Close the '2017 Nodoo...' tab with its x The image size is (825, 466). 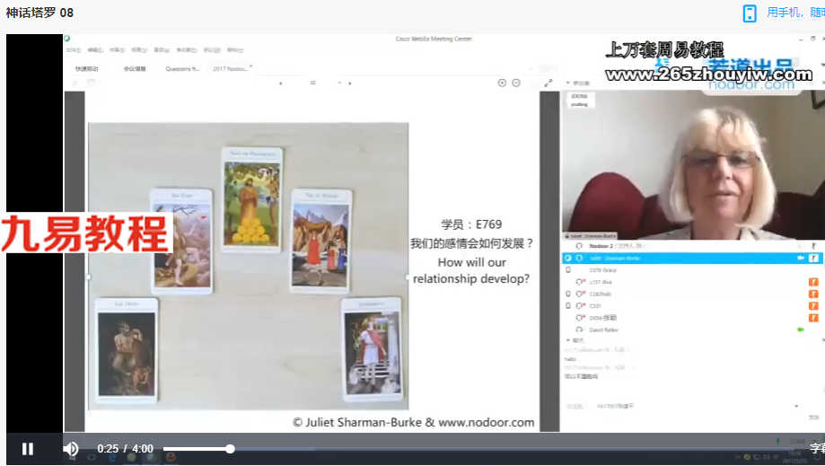click(x=251, y=66)
